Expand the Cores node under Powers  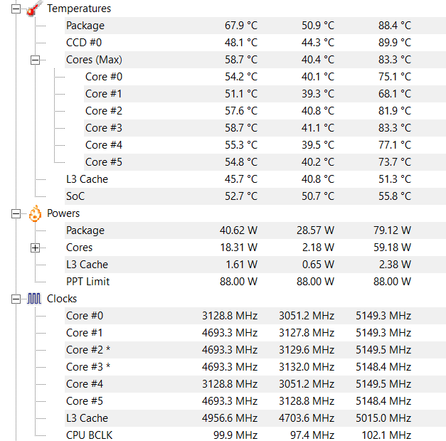35,248
